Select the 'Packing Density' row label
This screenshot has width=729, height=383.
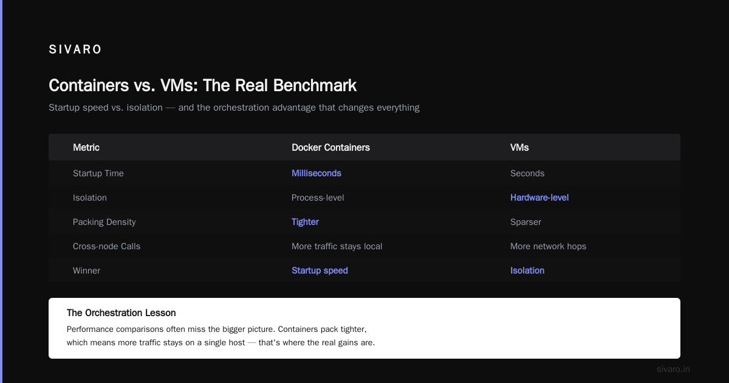[104, 222]
